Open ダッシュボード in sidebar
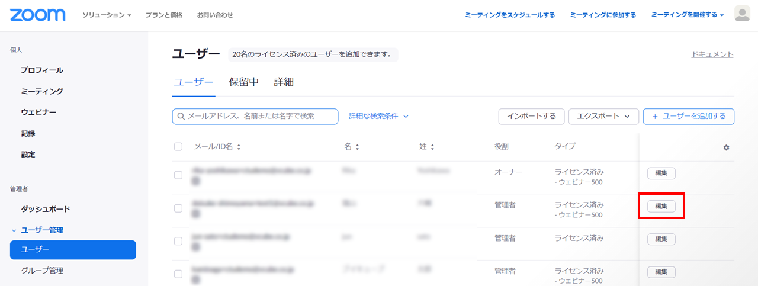This screenshot has height=286, width=758. (x=46, y=209)
